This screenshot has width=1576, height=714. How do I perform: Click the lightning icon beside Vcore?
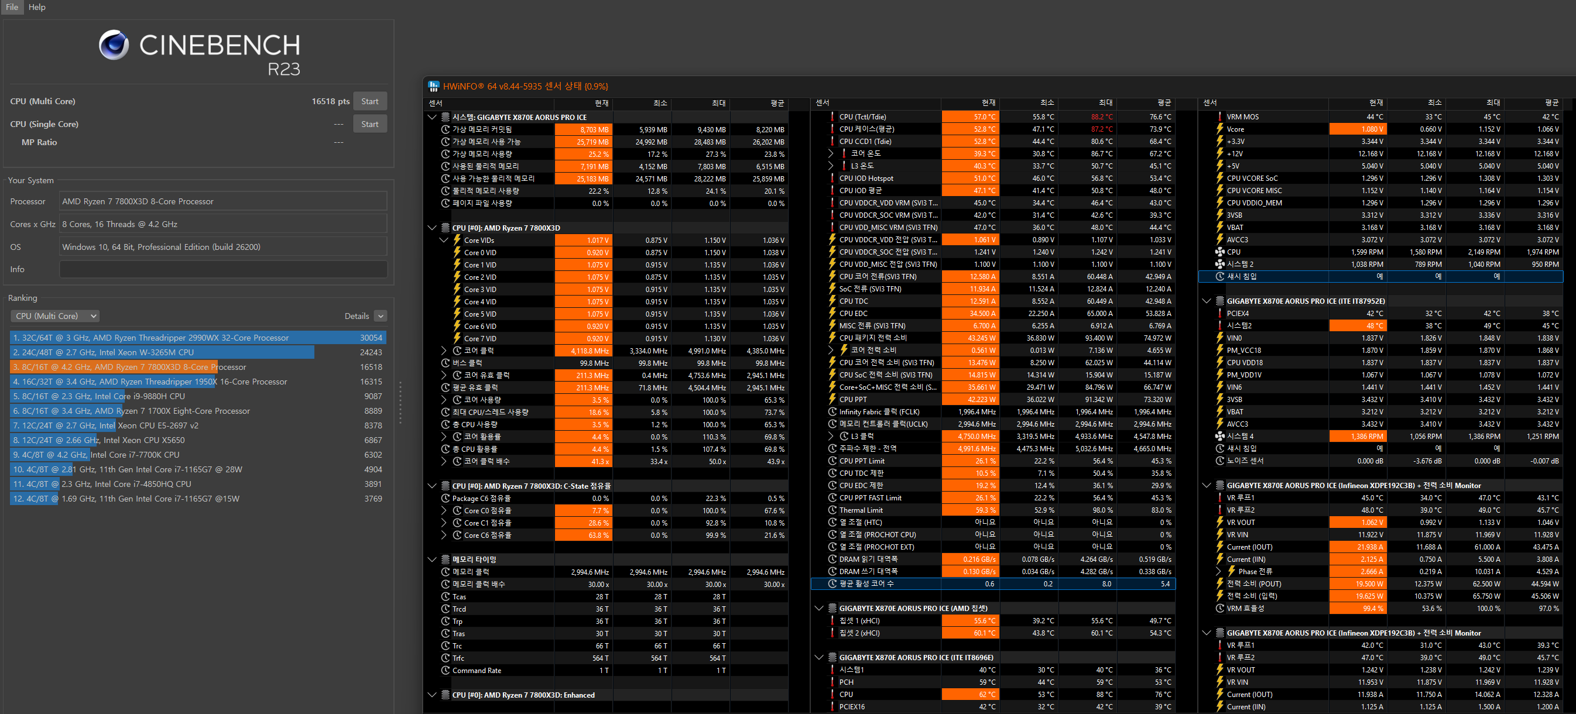pyautogui.click(x=1219, y=129)
